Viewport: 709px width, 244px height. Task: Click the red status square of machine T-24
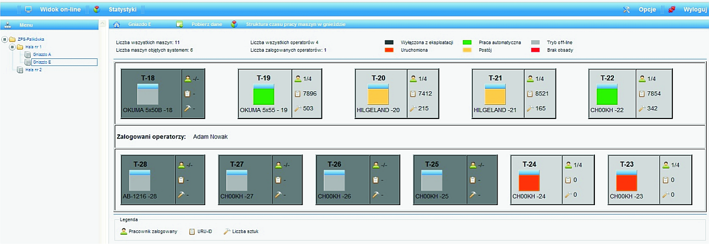click(529, 180)
